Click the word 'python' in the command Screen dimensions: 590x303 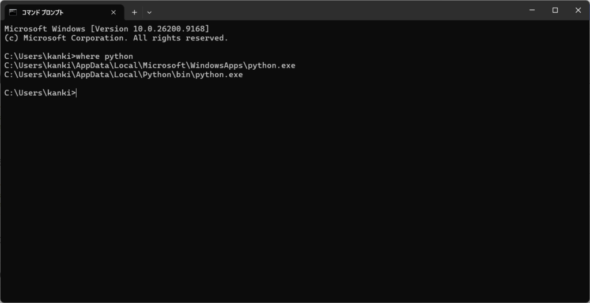pyautogui.click(x=119, y=57)
